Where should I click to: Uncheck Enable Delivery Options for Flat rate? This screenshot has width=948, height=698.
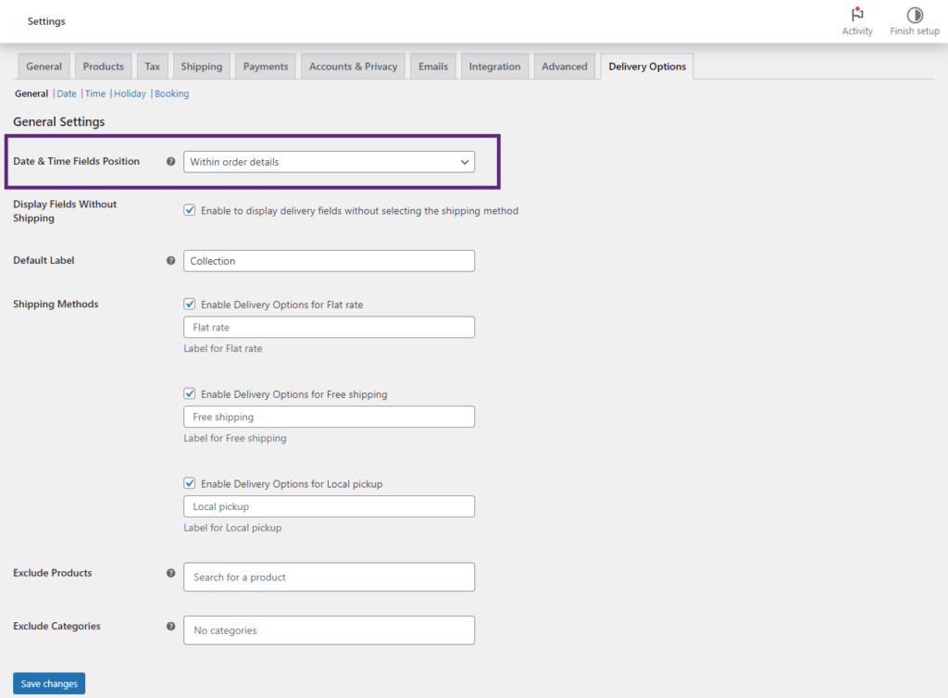click(x=189, y=304)
